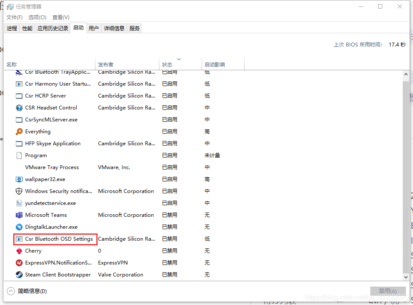This screenshot has height=305, width=413.
Task: Select the CSR Headset Control name
Action: 51,108
